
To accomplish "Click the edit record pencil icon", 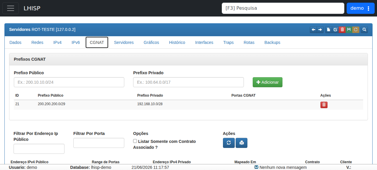I will click(335, 29).
